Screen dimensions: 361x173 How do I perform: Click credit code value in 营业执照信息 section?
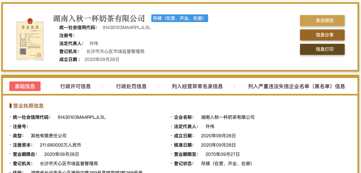[x=82, y=117]
